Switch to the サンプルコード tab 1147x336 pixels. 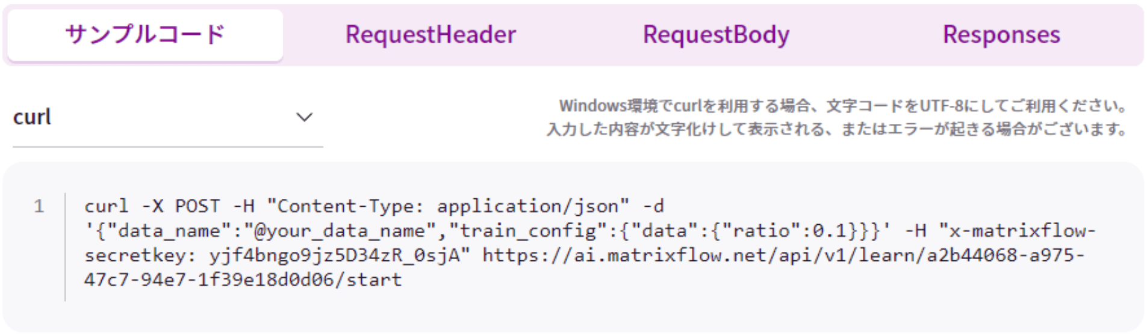click(145, 35)
